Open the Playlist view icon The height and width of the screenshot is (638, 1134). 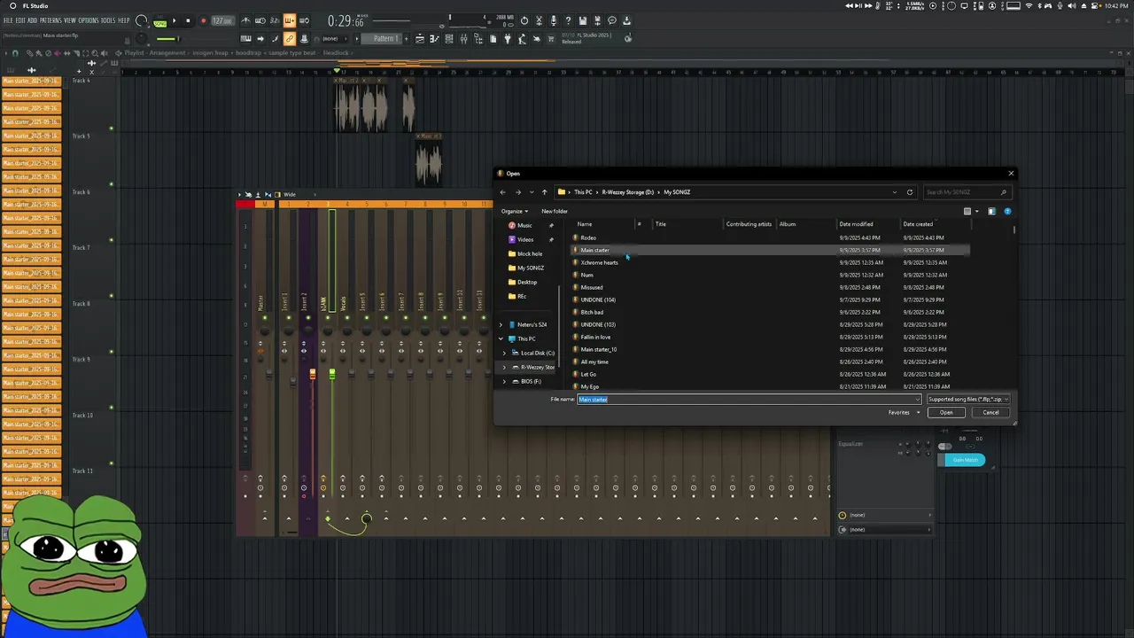pos(420,38)
